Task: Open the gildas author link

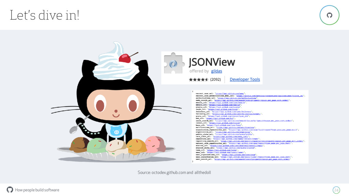Action: (216, 71)
